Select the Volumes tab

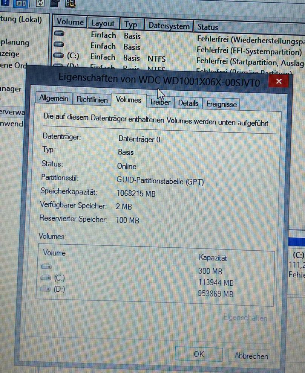click(129, 100)
